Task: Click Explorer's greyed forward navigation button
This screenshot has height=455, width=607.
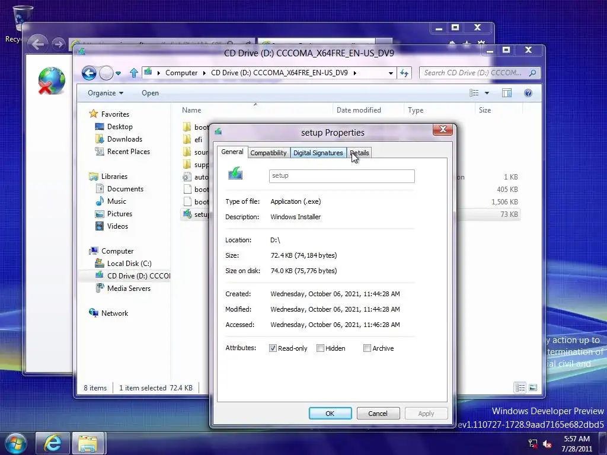Action: [106, 73]
